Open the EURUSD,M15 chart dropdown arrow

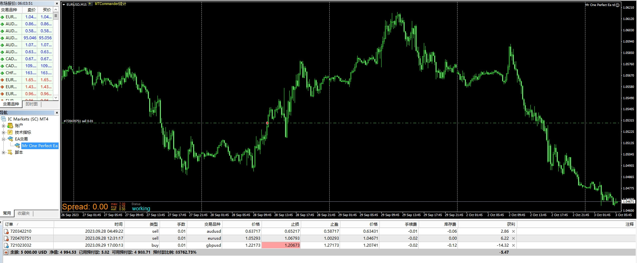tap(64, 4)
